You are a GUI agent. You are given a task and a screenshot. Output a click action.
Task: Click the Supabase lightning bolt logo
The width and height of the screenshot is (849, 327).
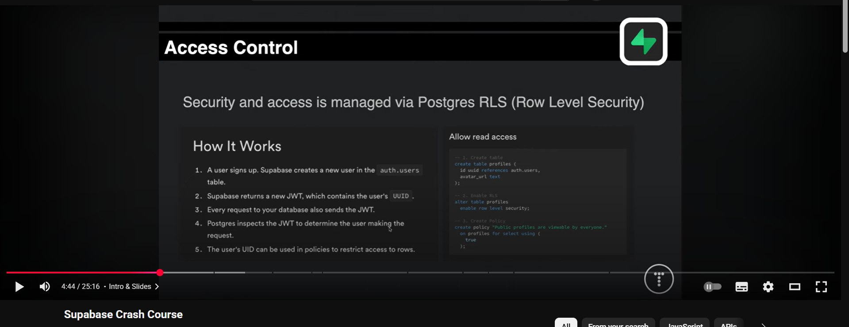643,42
